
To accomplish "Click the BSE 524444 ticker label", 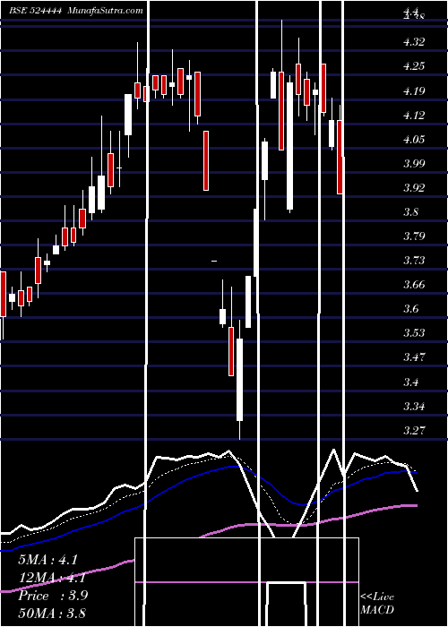I will point(35,11).
